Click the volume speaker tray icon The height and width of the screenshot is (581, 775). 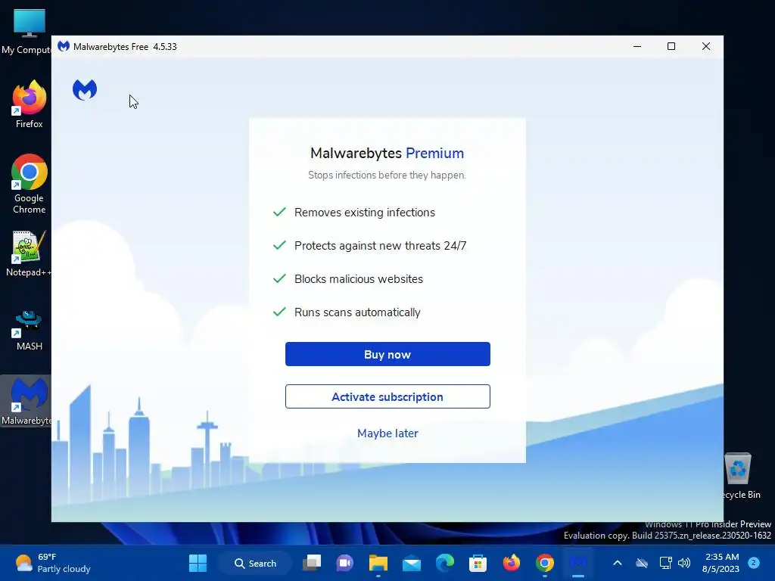pyautogui.click(x=684, y=563)
